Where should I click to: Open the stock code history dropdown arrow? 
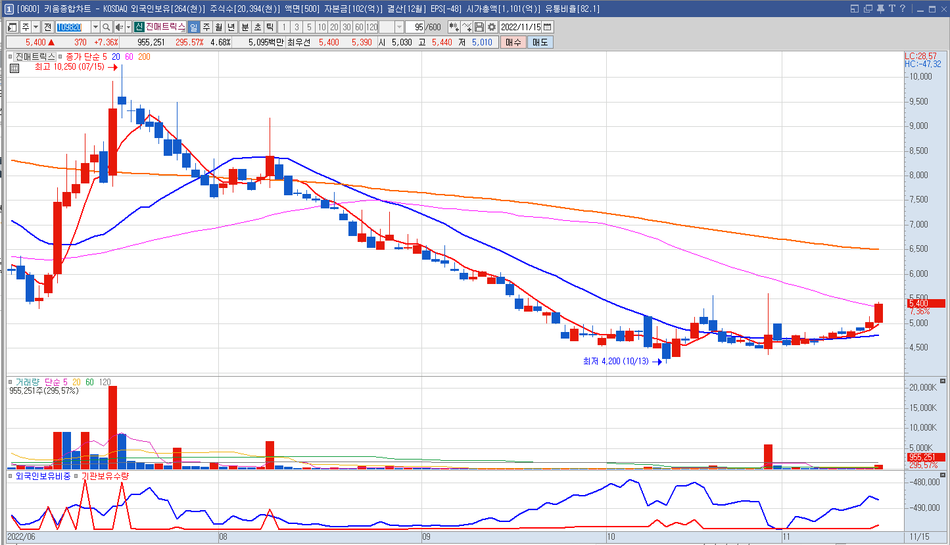click(x=95, y=27)
